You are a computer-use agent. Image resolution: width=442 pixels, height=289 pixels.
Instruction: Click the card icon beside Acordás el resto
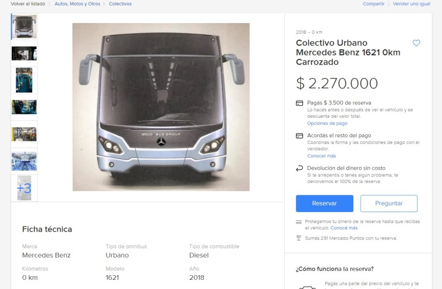(300, 136)
